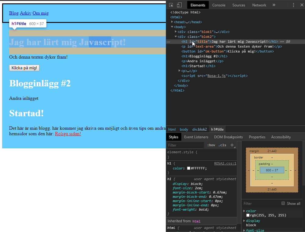The image size is (305, 232).
Task: Open the Properties sidebar tab
Action: pos(257,137)
